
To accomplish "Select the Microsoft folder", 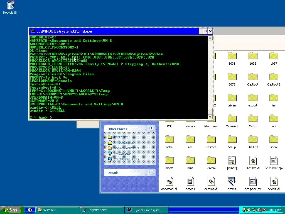I will pos(232,121).
